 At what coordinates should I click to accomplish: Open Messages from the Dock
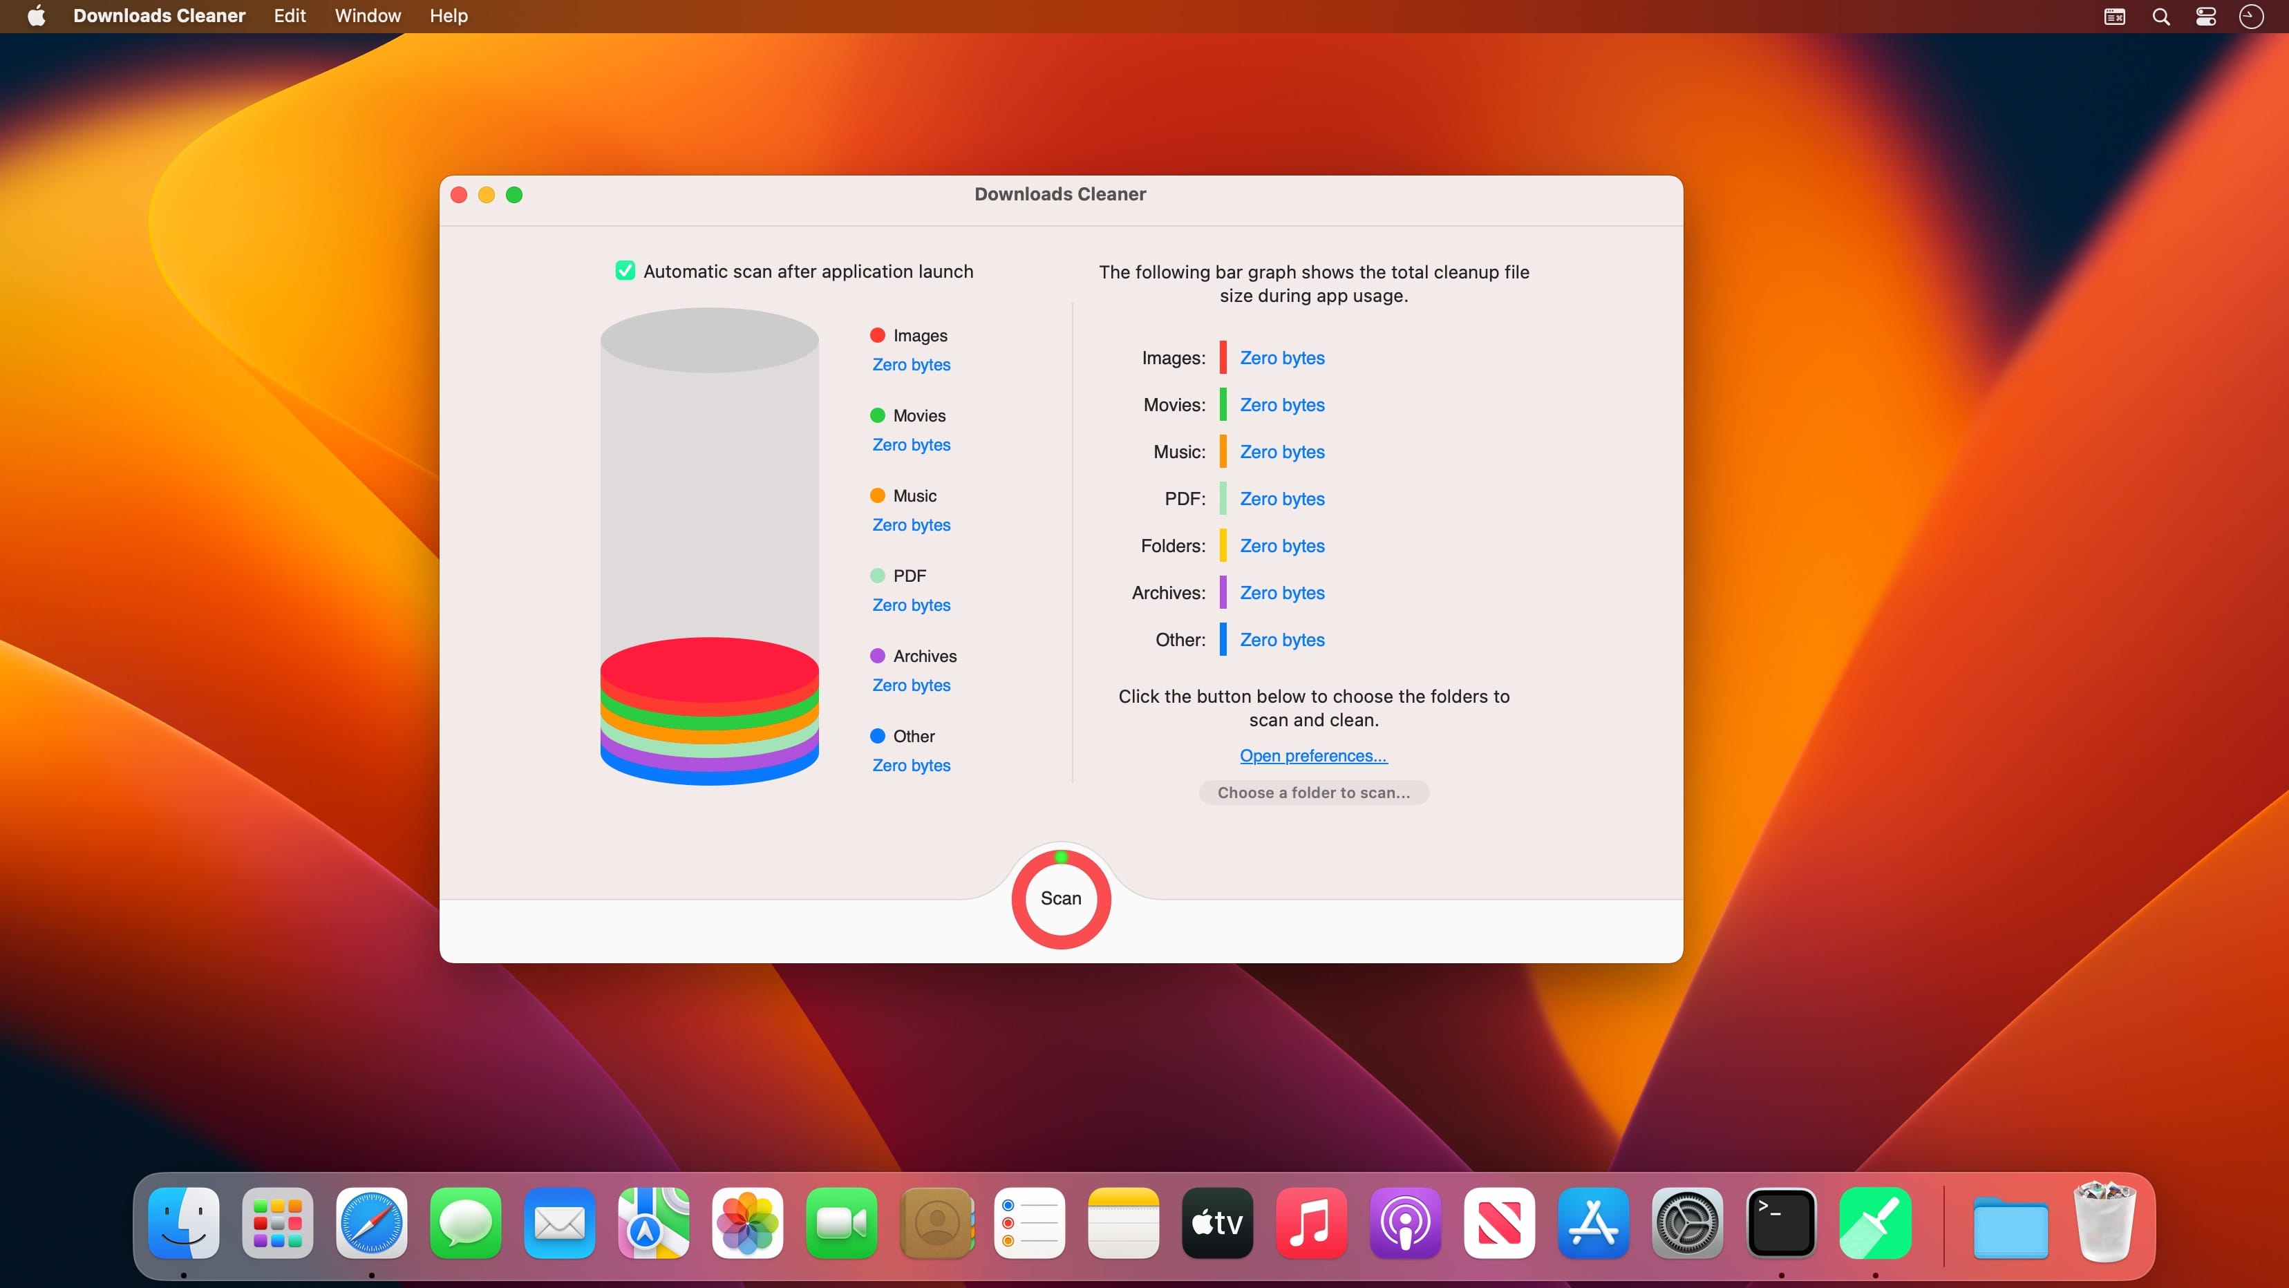click(x=466, y=1223)
